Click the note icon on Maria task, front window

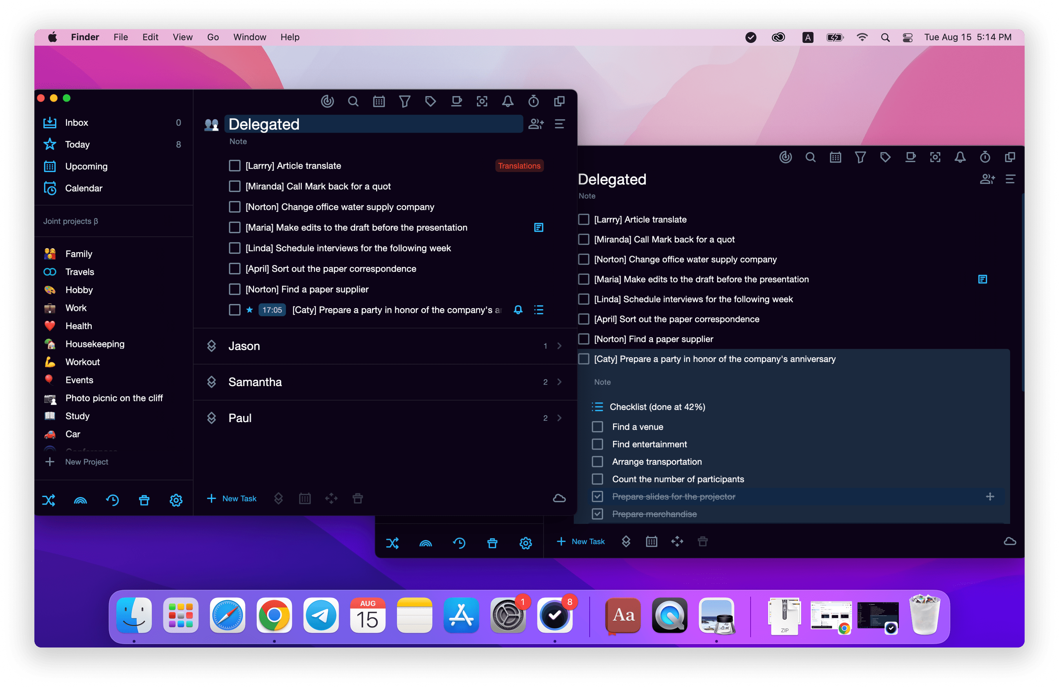[538, 228]
